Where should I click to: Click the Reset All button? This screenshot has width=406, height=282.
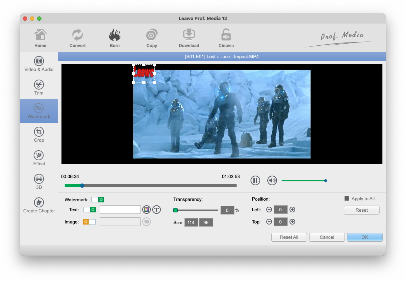289,237
